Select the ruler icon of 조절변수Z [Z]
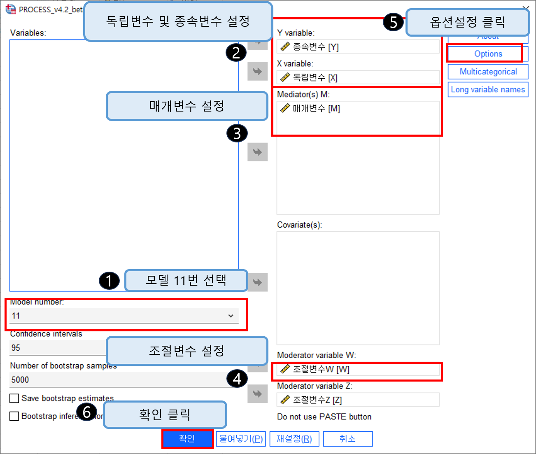The height and width of the screenshot is (454, 536). [x=285, y=399]
